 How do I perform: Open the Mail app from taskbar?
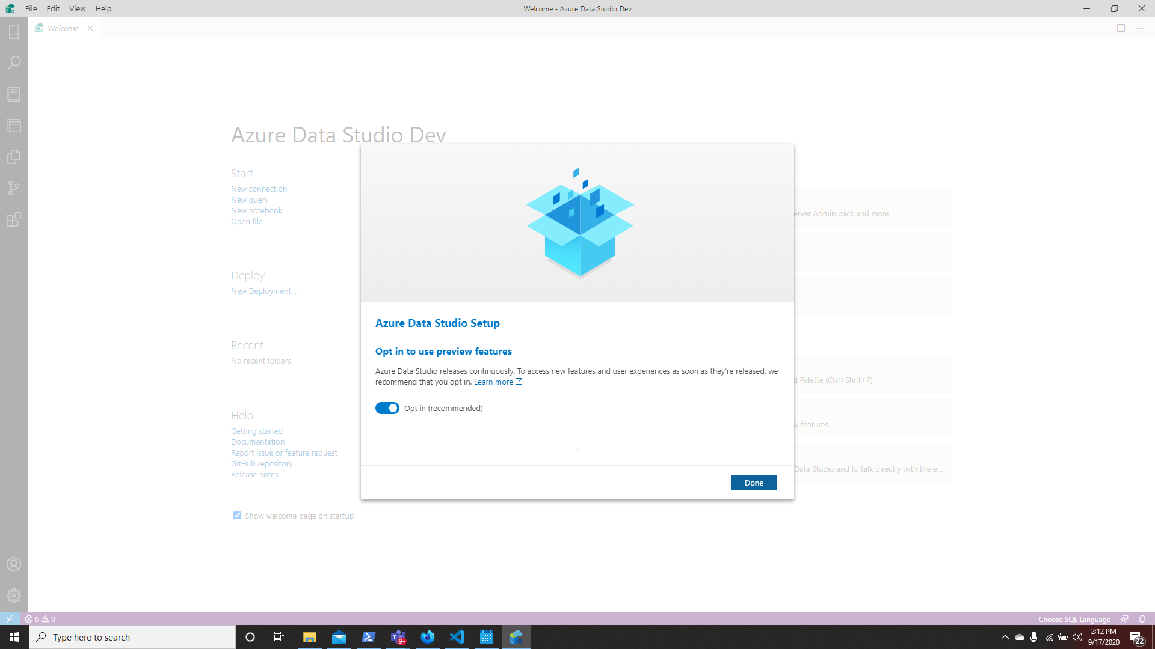pos(339,637)
